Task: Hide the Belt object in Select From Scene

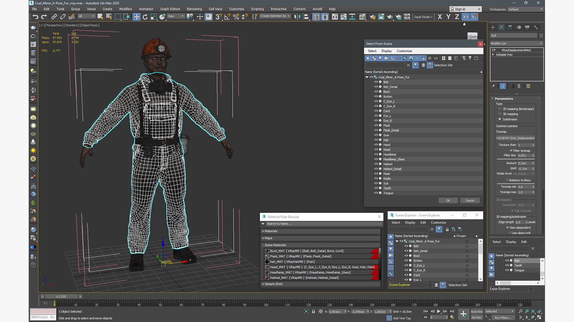Action: (376, 82)
